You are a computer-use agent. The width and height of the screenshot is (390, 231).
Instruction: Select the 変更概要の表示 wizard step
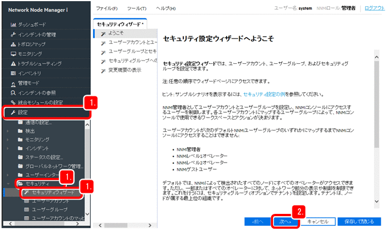[x=125, y=70]
